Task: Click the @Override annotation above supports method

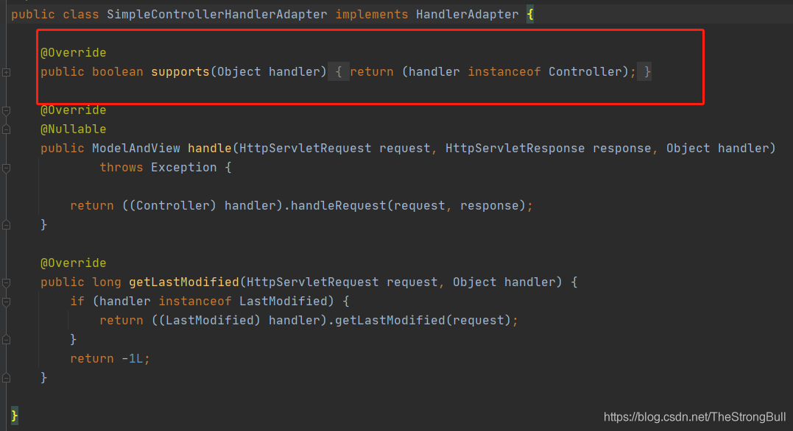Action: pyautogui.click(x=74, y=52)
